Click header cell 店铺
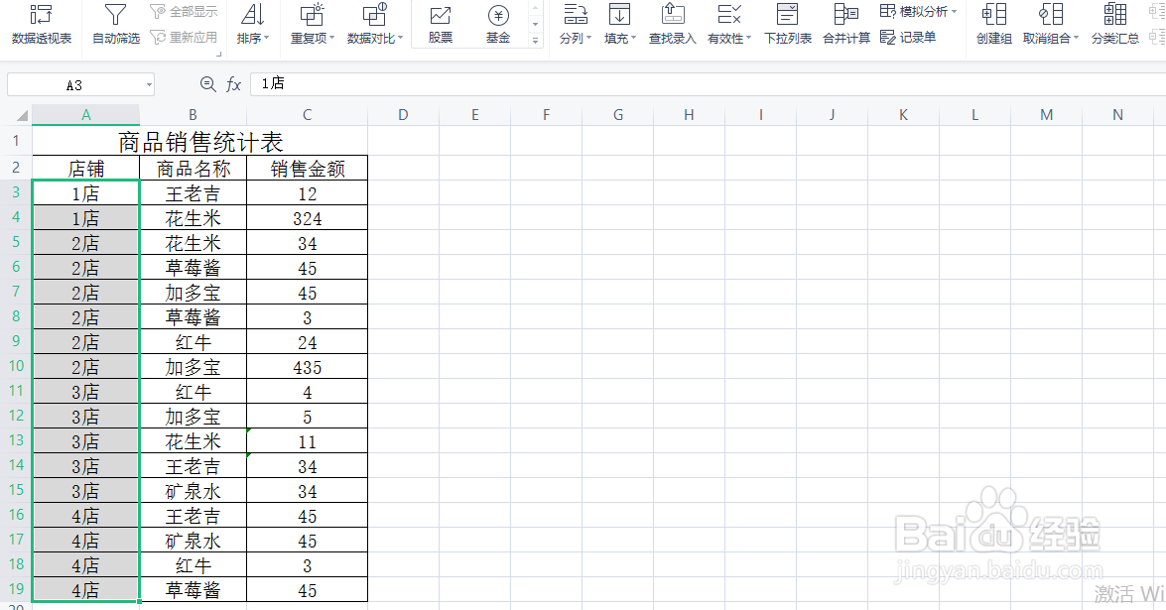1166x610 pixels. tap(86, 169)
